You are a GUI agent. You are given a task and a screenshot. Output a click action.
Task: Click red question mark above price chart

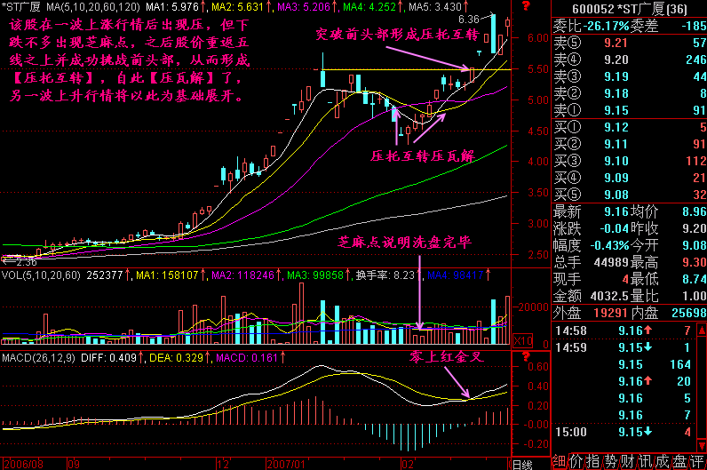[526, 7]
